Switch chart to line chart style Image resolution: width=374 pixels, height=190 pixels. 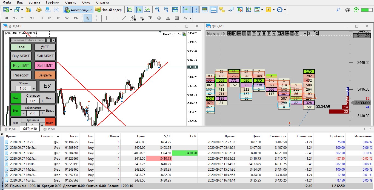click(x=147, y=10)
